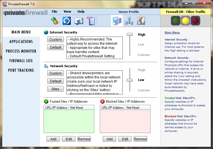Set Network Security level to Custom label
213x149 pixels.
tap(144, 90)
